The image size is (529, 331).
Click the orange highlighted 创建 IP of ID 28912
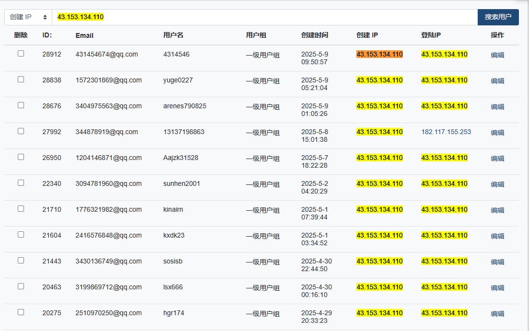pos(379,54)
